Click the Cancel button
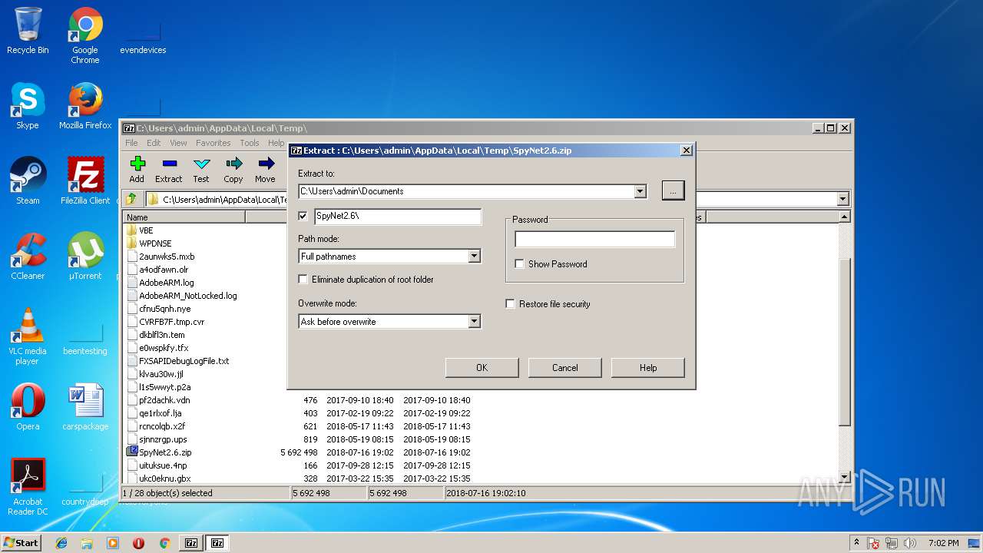Viewport: 983px width, 553px height. (x=564, y=368)
